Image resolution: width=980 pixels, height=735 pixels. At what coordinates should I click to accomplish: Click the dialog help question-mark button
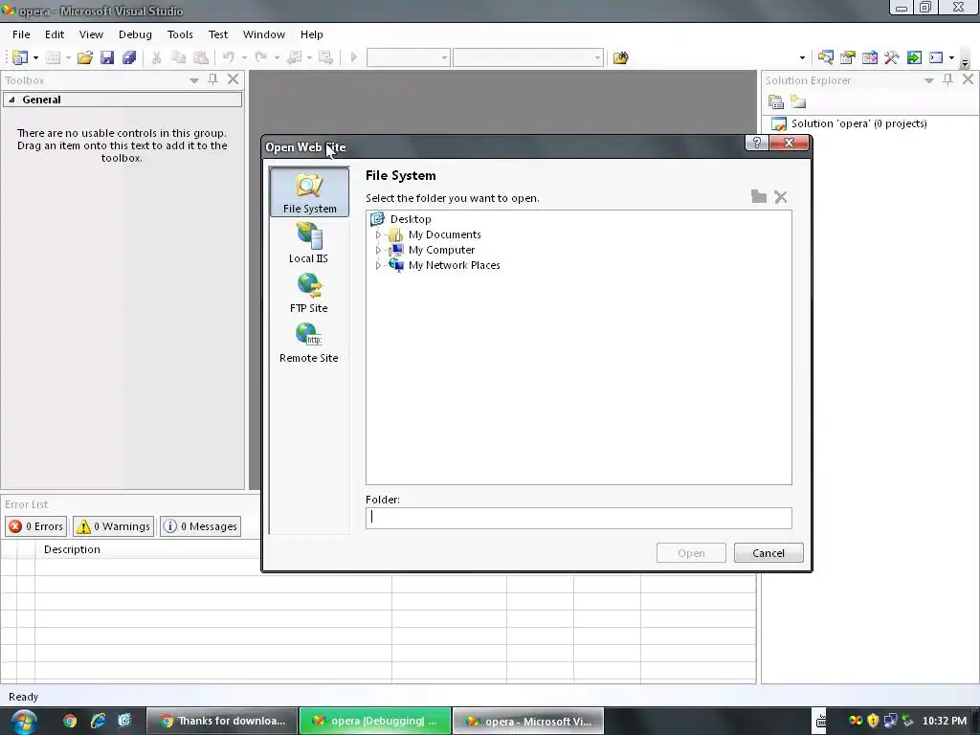[756, 144]
